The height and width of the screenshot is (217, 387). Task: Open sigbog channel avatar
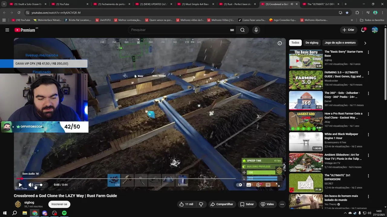point(18,204)
